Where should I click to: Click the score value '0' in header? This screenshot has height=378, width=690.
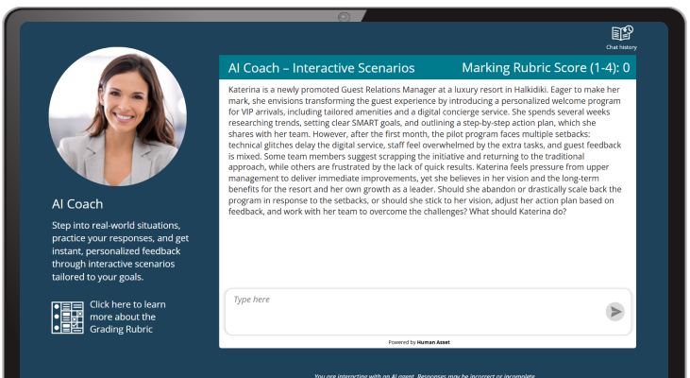click(x=626, y=68)
